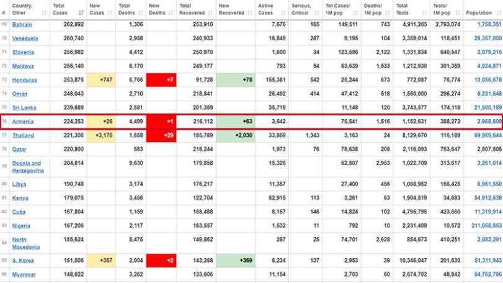
Task: Sort by the New Cases column sort icon
Action: [110, 13]
